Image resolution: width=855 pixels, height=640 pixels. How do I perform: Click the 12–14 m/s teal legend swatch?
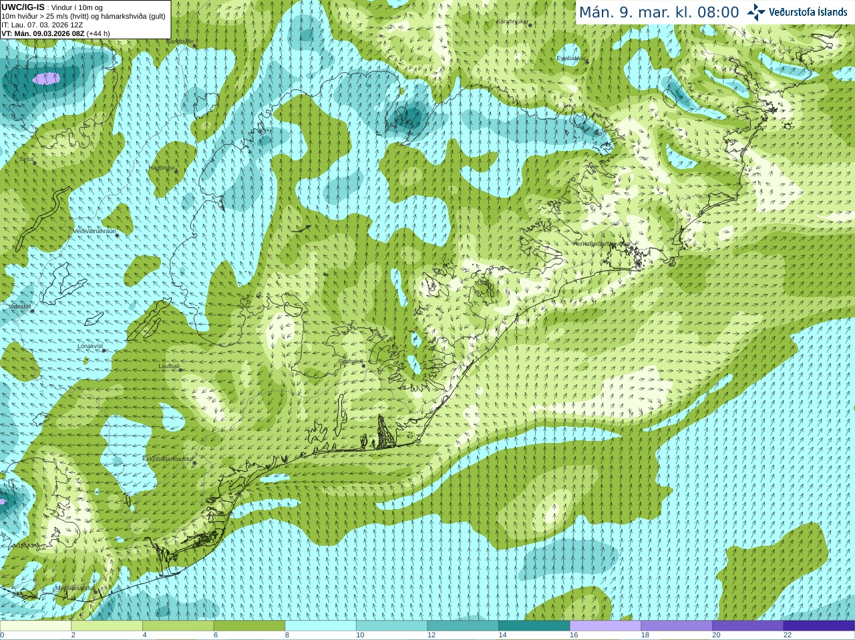click(x=463, y=626)
